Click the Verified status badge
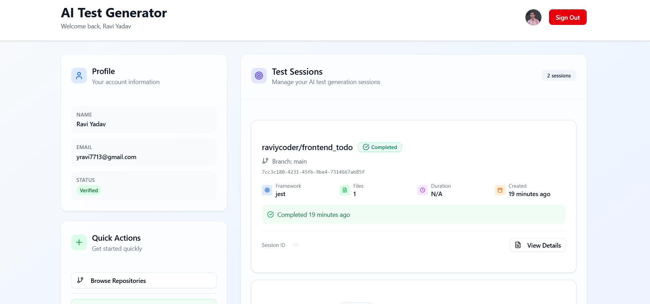The image size is (650, 304). pos(89,190)
